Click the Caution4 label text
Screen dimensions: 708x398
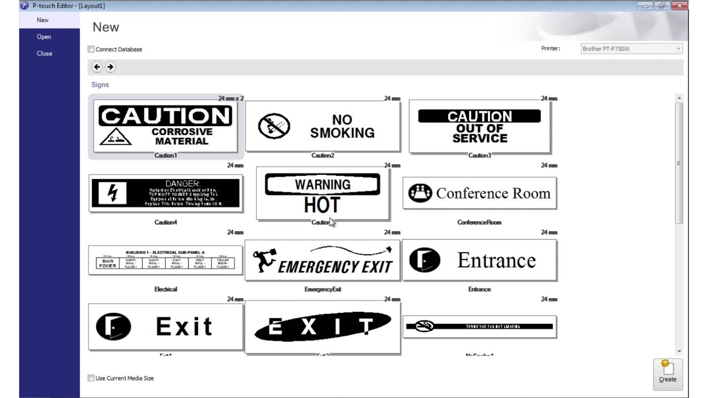pos(165,222)
